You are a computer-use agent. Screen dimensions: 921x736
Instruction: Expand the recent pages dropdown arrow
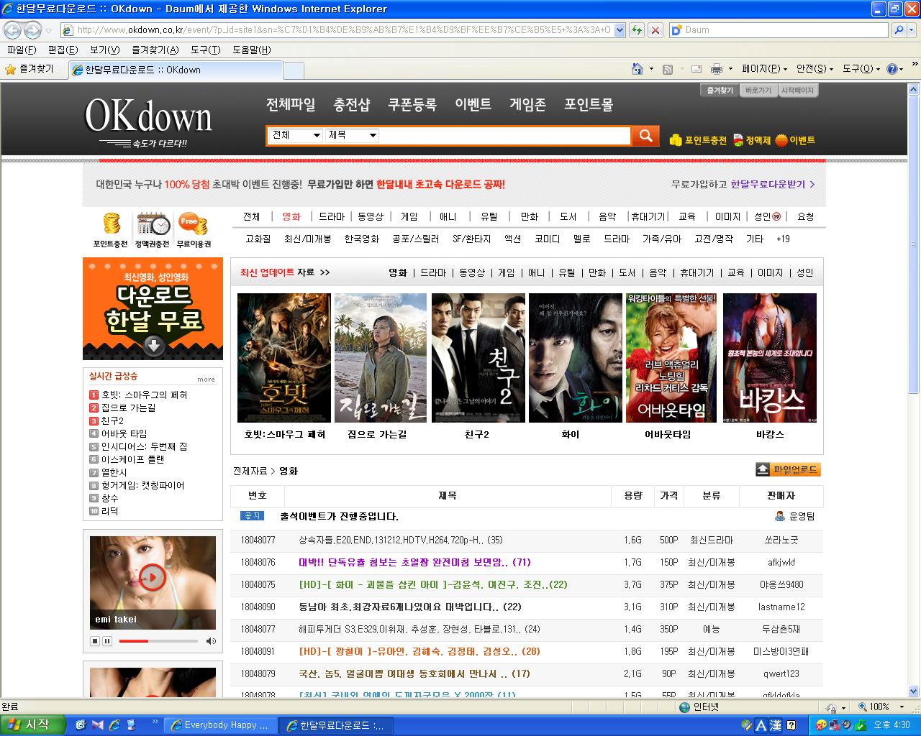(x=48, y=30)
